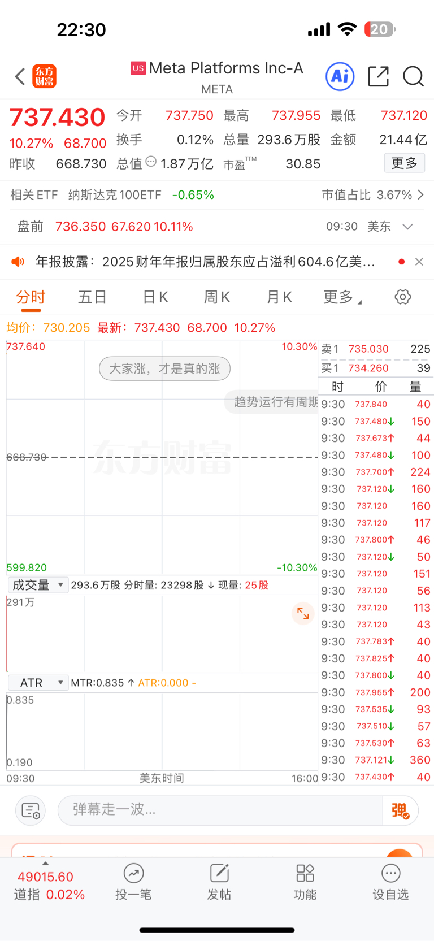The image size is (434, 941).
Task: Open the 纳斯达克100ETF related link
Action: point(115,195)
